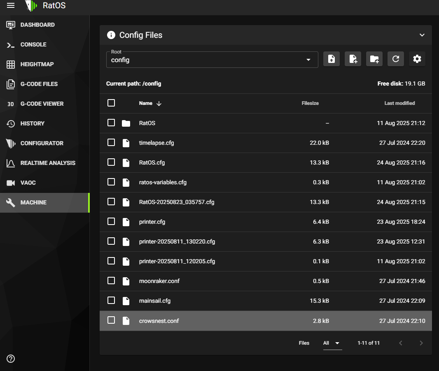This screenshot has width=439, height=371.
Task: Click the upload file icon
Action: (x=332, y=59)
